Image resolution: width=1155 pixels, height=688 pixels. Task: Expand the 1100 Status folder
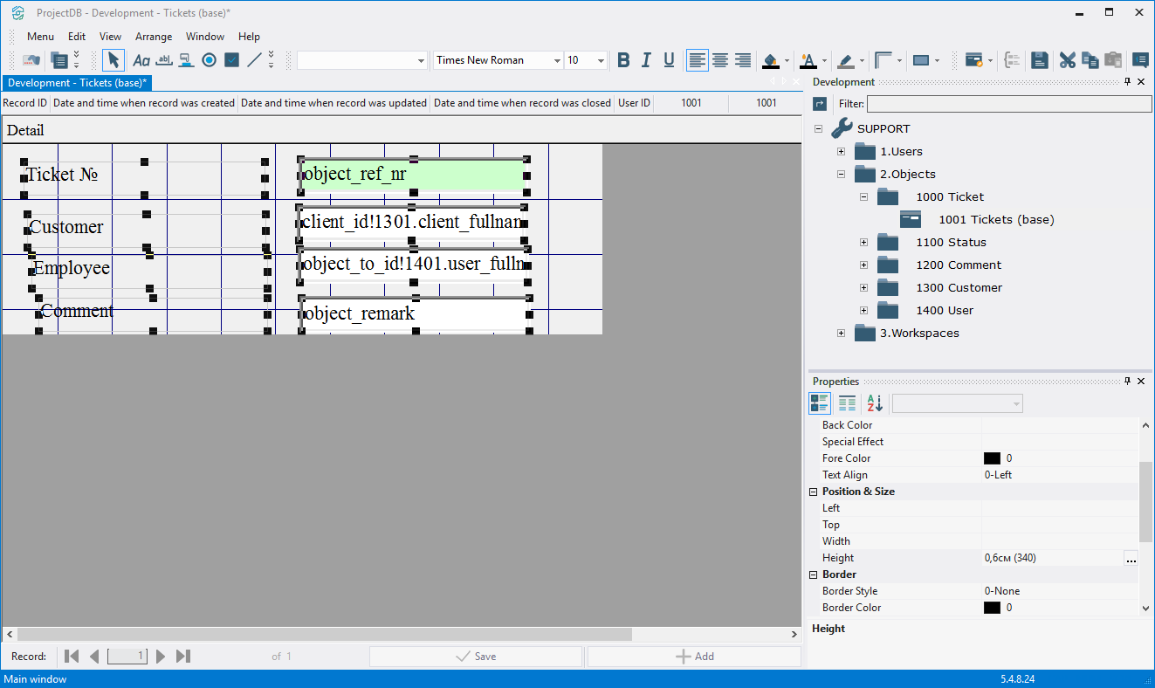(863, 243)
